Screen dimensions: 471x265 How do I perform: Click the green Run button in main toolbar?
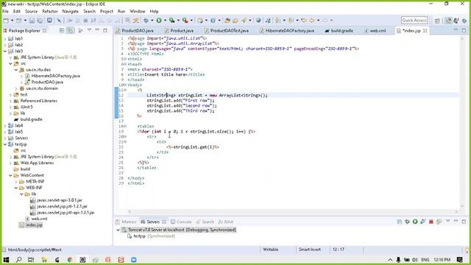(159, 21)
